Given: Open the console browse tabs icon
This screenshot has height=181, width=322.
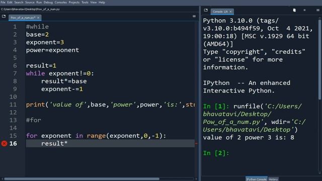Looking at the screenshot, I should 206,10.
